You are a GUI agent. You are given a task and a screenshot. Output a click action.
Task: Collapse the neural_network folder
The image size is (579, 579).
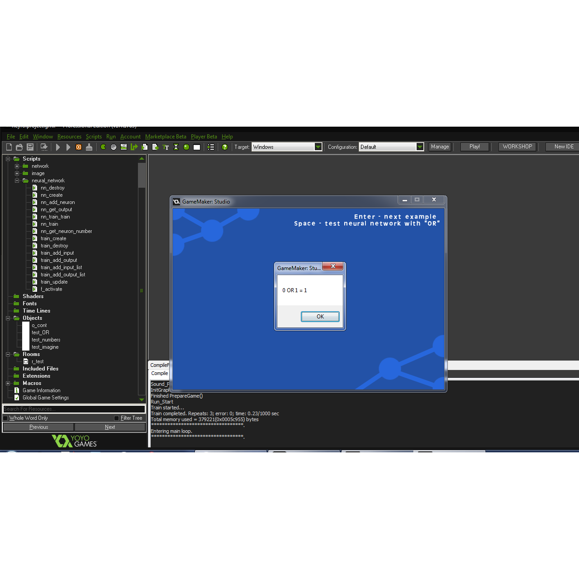coord(17,180)
